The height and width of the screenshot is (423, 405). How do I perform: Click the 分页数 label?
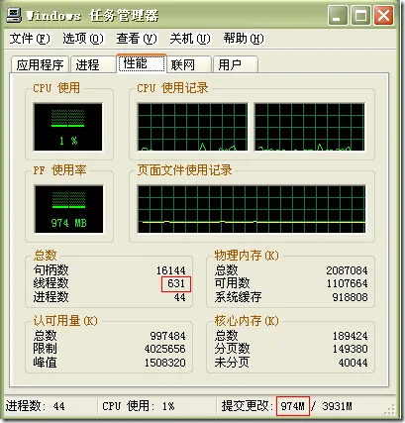(232, 349)
